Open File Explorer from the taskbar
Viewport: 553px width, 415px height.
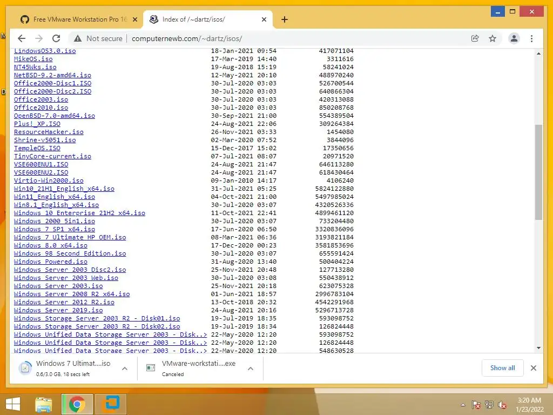pos(43,404)
